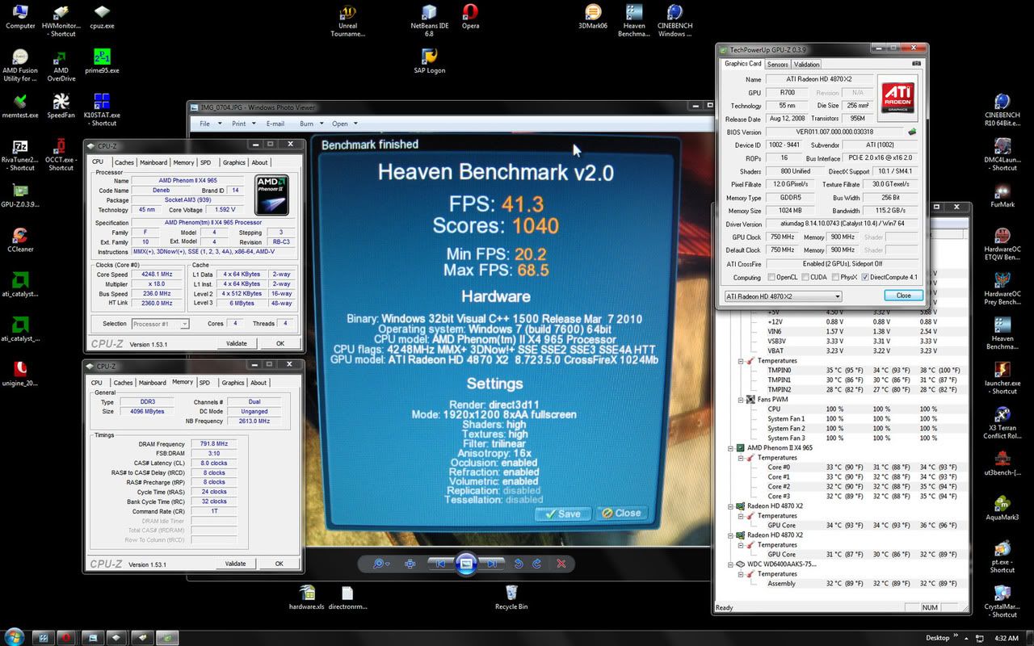1034x646 pixels.
Task: Toggle the CUDA checkbox in GPU-Z
Action: tap(807, 277)
